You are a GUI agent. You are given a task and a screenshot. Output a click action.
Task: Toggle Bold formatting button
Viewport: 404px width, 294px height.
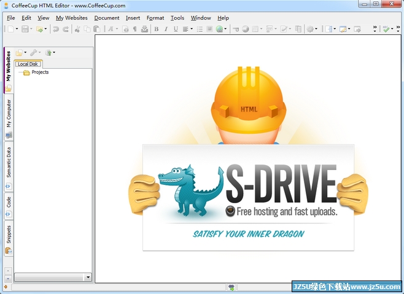coord(156,29)
